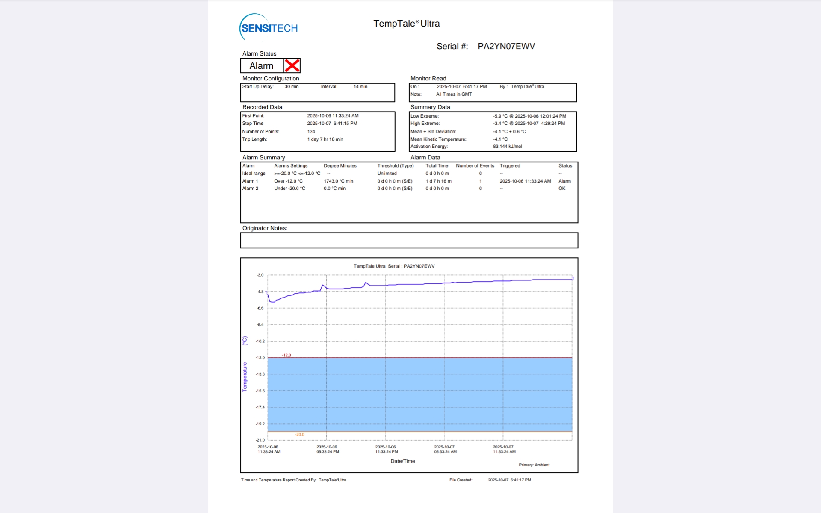Click the Primary: Ambient legend text

(x=534, y=465)
